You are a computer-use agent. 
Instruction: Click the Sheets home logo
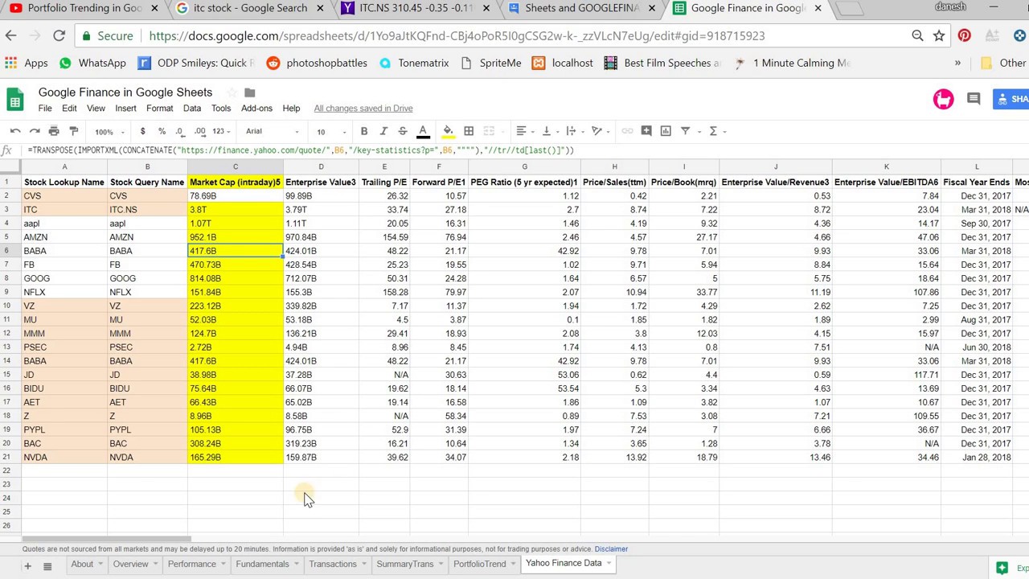15,100
